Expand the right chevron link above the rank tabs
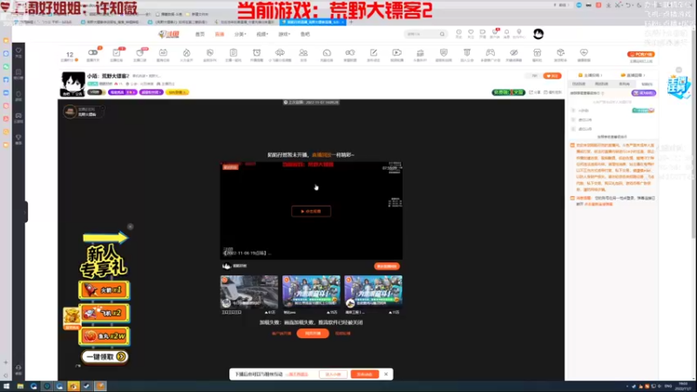The width and height of the screenshot is (697, 392). pyautogui.click(x=633, y=75)
